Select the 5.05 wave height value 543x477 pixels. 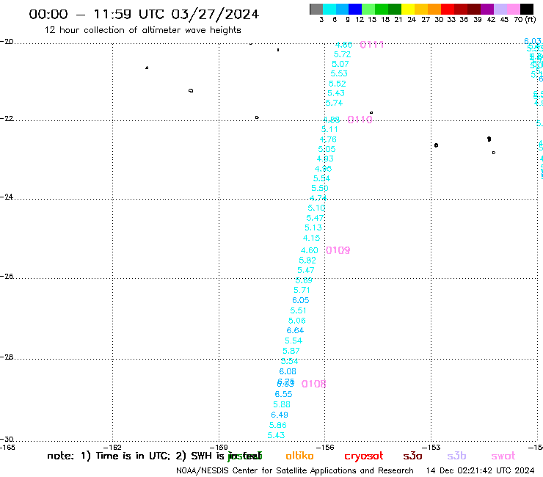click(x=327, y=149)
